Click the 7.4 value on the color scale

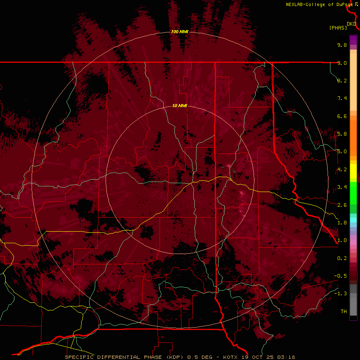tap(342, 98)
